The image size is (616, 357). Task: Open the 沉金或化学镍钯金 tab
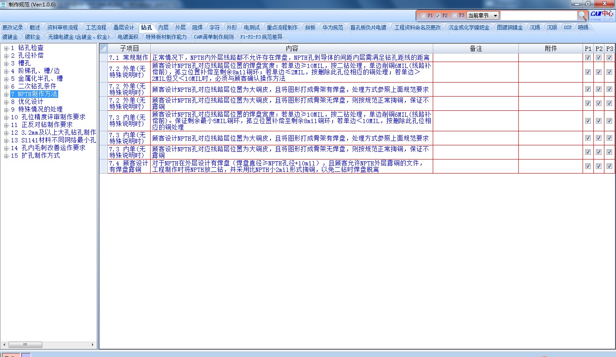click(469, 27)
